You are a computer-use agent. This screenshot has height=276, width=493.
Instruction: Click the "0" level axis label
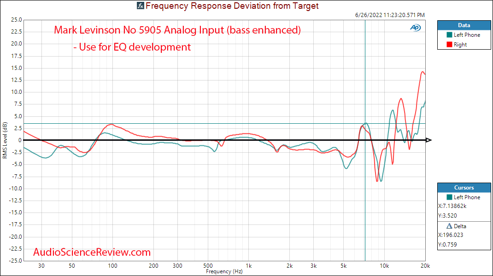20,140
